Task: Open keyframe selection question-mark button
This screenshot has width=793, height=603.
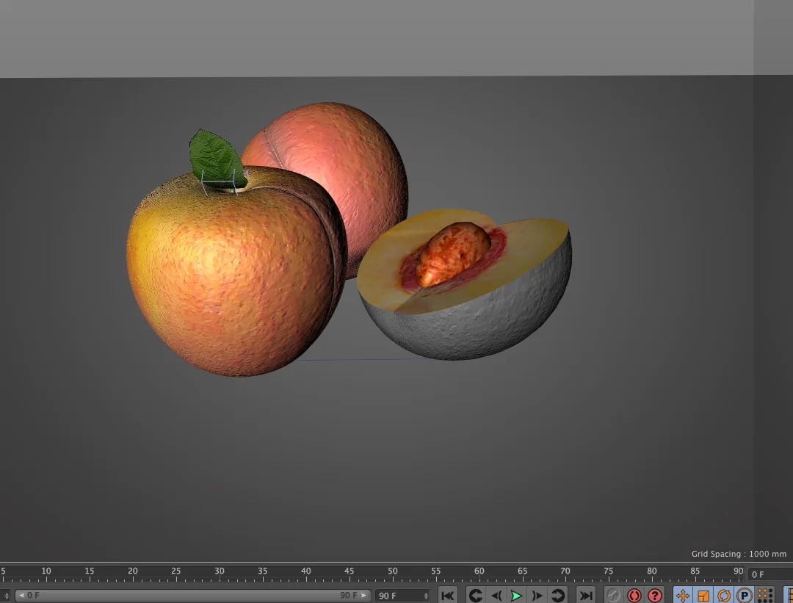Action: (654, 596)
